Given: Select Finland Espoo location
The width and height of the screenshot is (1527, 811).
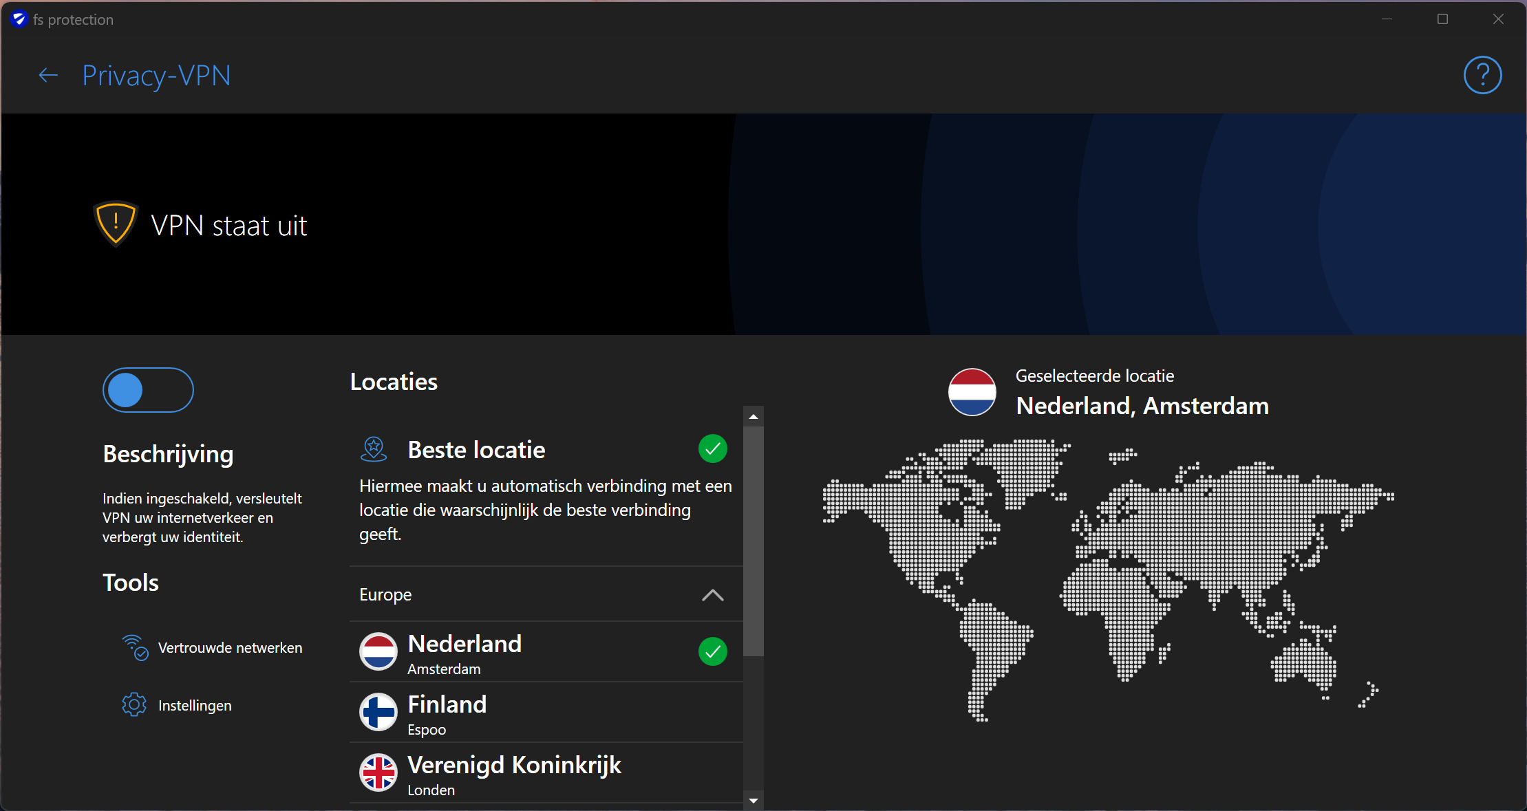Looking at the screenshot, I should [x=546, y=713].
